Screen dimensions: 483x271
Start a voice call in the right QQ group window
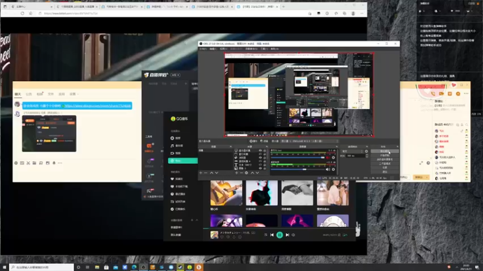pos(433,93)
